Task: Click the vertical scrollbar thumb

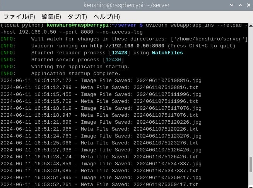Action: tap(251, 164)
